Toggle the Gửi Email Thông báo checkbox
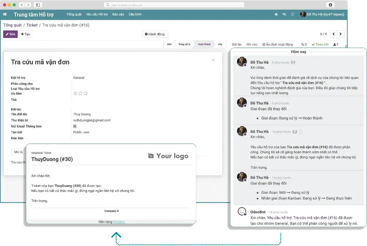 [75, 126]
